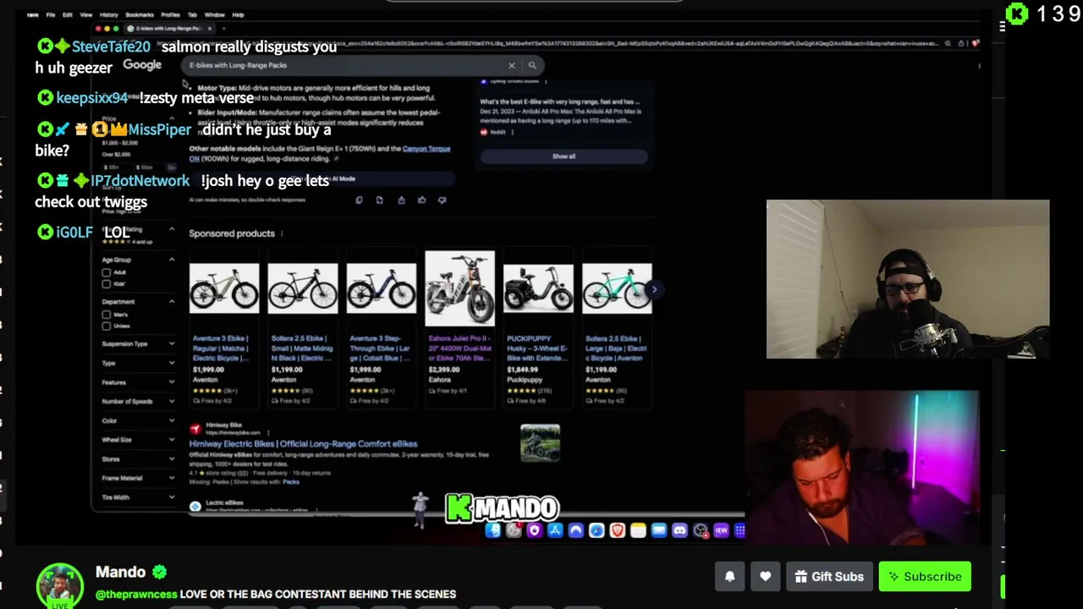Check the Adult age group checkbox
Viewport: 1083px width, 609px height.
[106, 272]
